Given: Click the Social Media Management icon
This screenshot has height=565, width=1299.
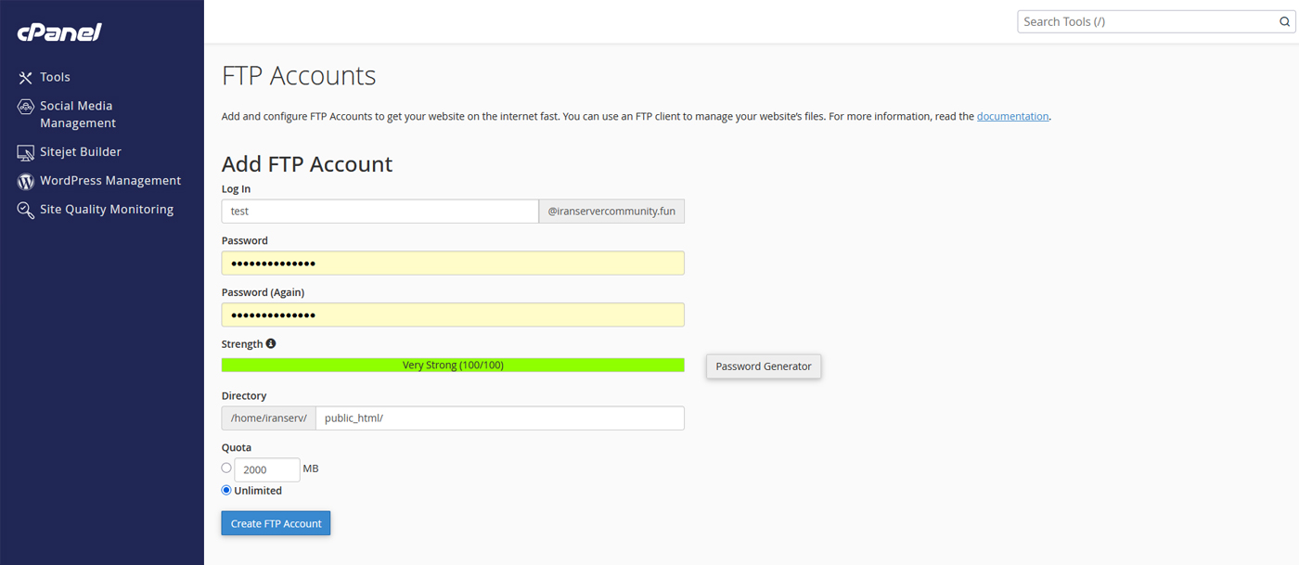Looking at the screenshot, I should coord(25,107).
